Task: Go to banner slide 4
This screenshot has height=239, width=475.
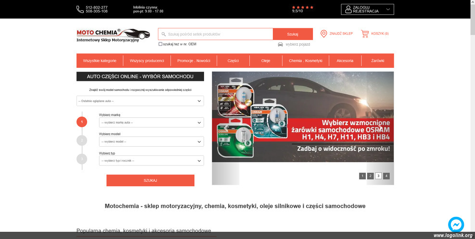Action: (386, 176)
